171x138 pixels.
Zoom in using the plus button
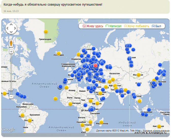(11, 52)
